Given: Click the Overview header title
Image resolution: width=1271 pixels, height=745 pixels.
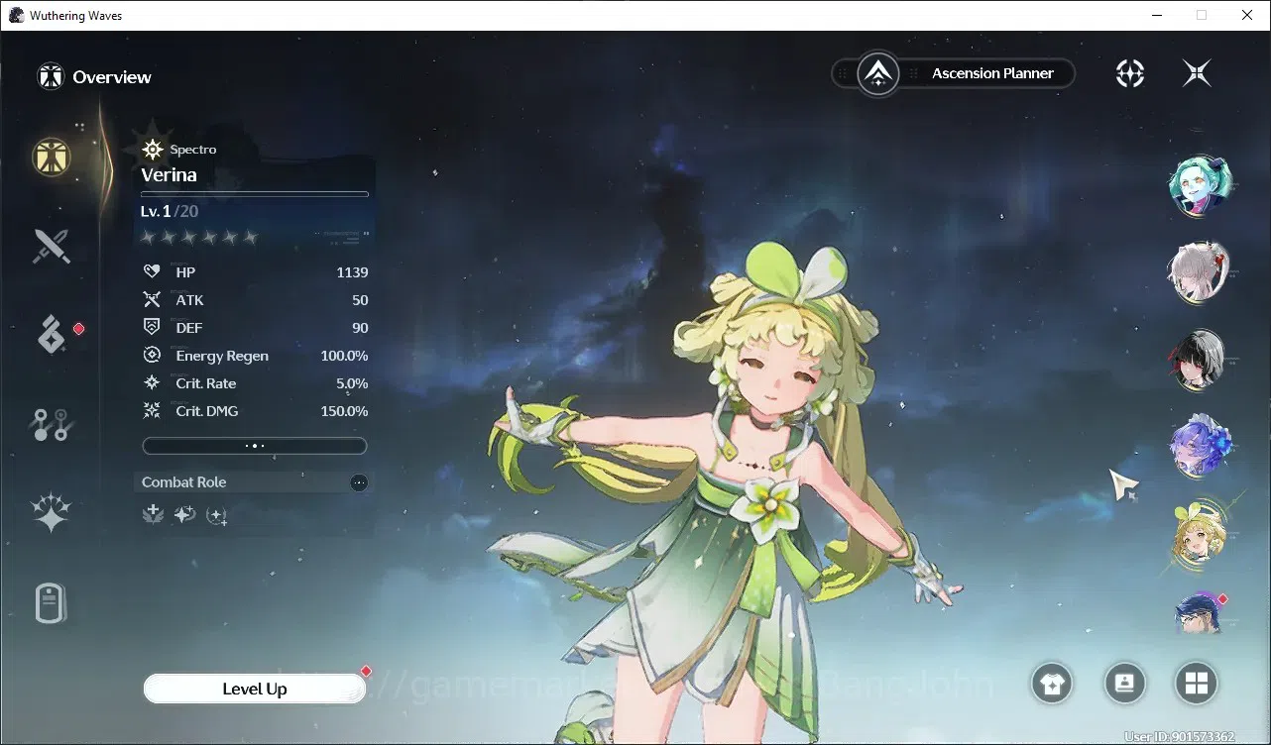Looking at the screenshot, I should tap(112, 77).
